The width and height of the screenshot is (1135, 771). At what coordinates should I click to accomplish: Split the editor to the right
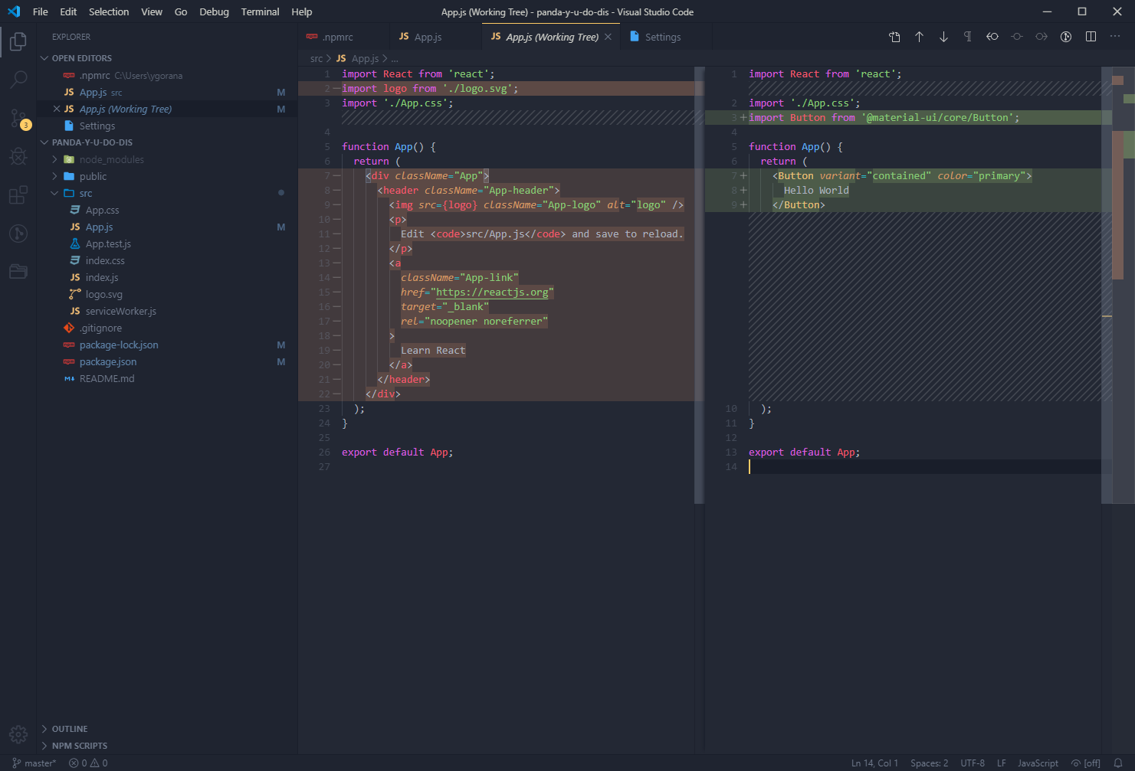click(x=1091, y=37)
